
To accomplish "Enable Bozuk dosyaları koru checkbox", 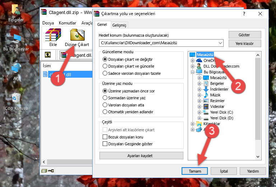I will coord(105,137).
